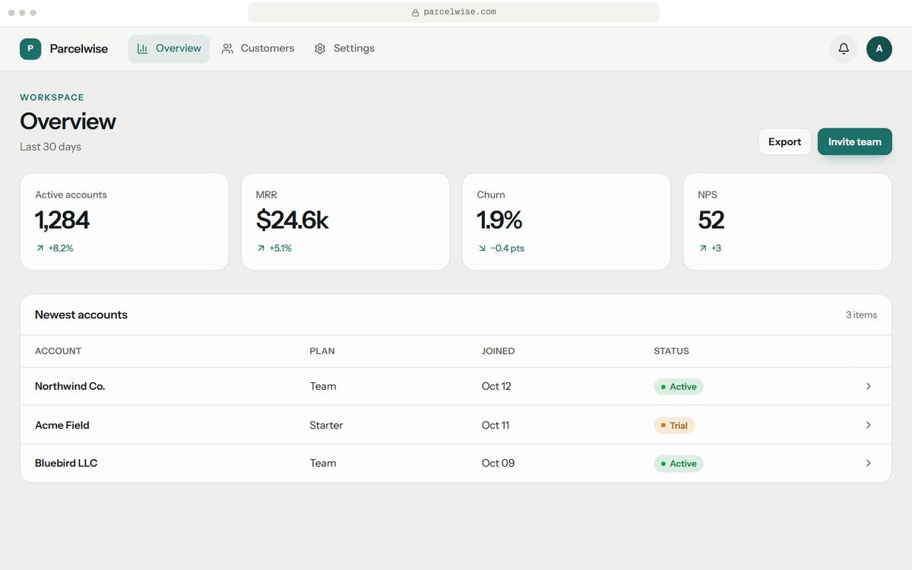Click the Starter plan cell

[x=326, y=426]
